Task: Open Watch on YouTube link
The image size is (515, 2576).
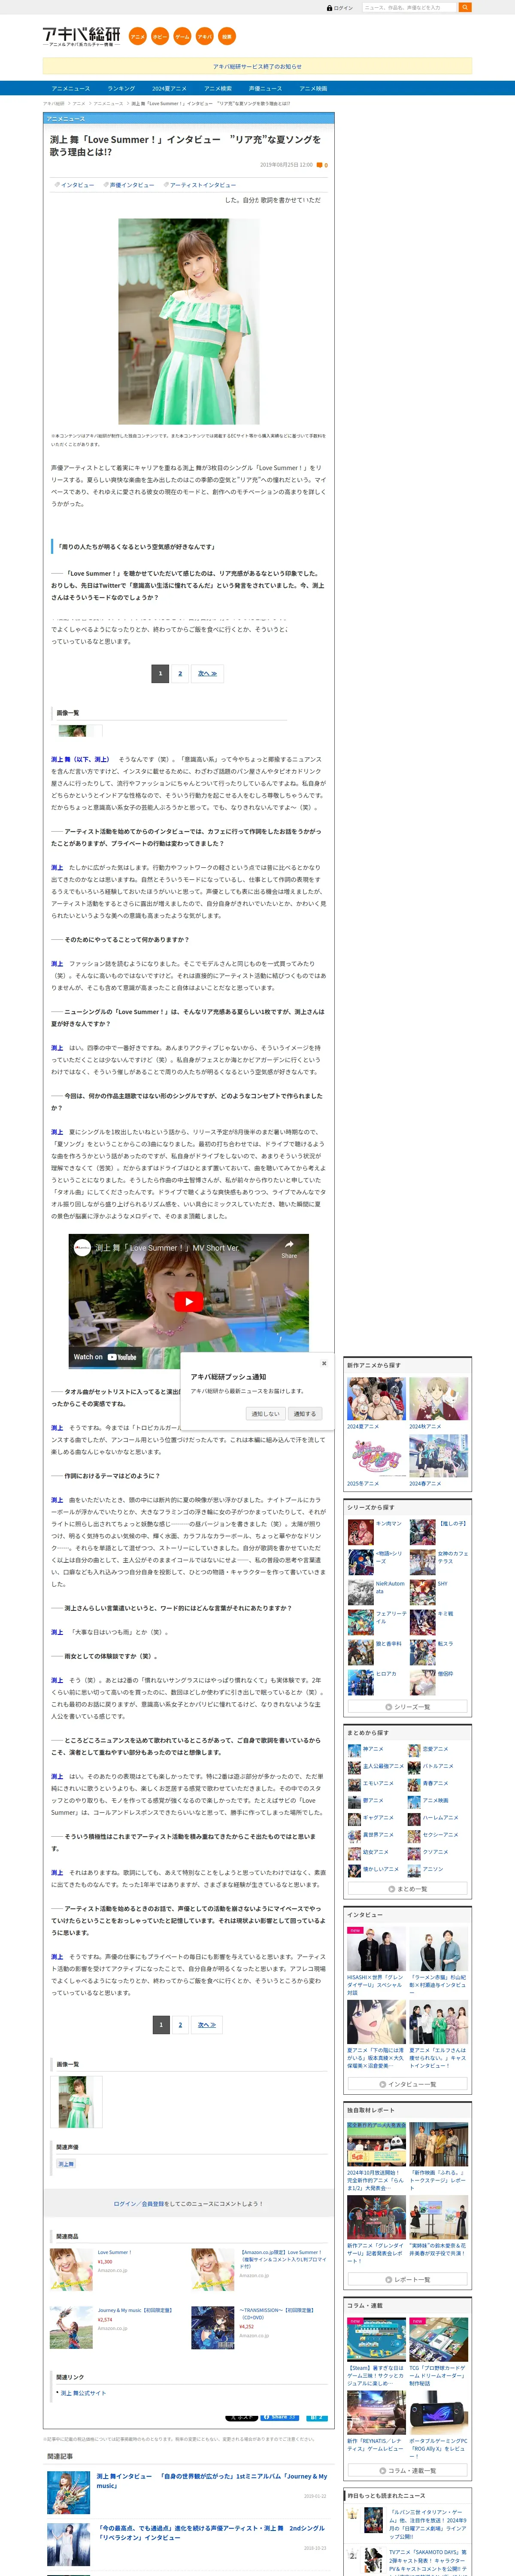Action: click(x=105, y=1357)
